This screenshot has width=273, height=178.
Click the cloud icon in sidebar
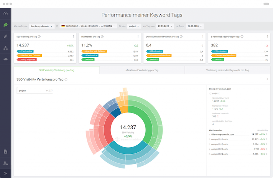pos(5,59)
